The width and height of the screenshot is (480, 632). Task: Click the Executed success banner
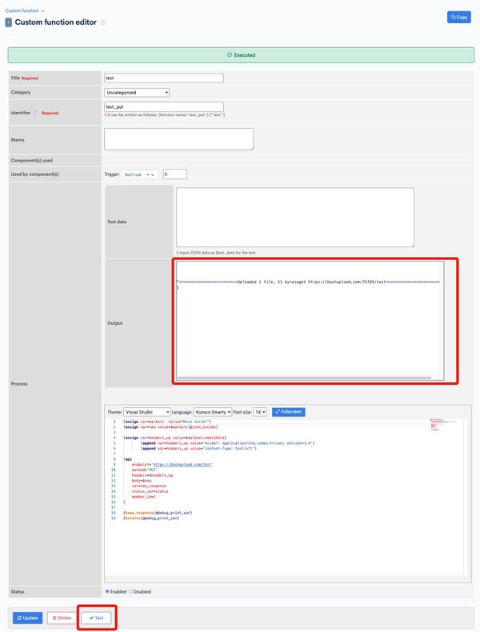(241, 55)
